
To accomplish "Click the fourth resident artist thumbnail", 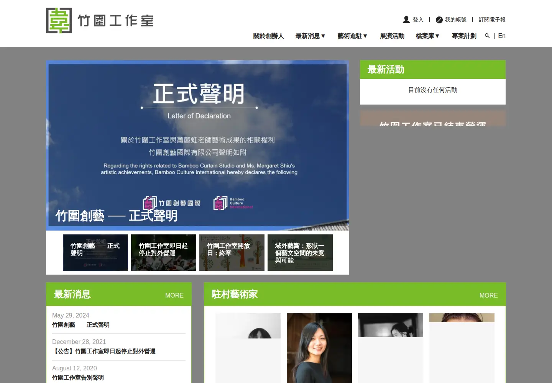I will [x=462, y=348].
